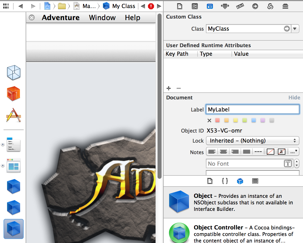
Task: Click the dot beside the Main Menu icon
Action: click(x=3, y=144)
